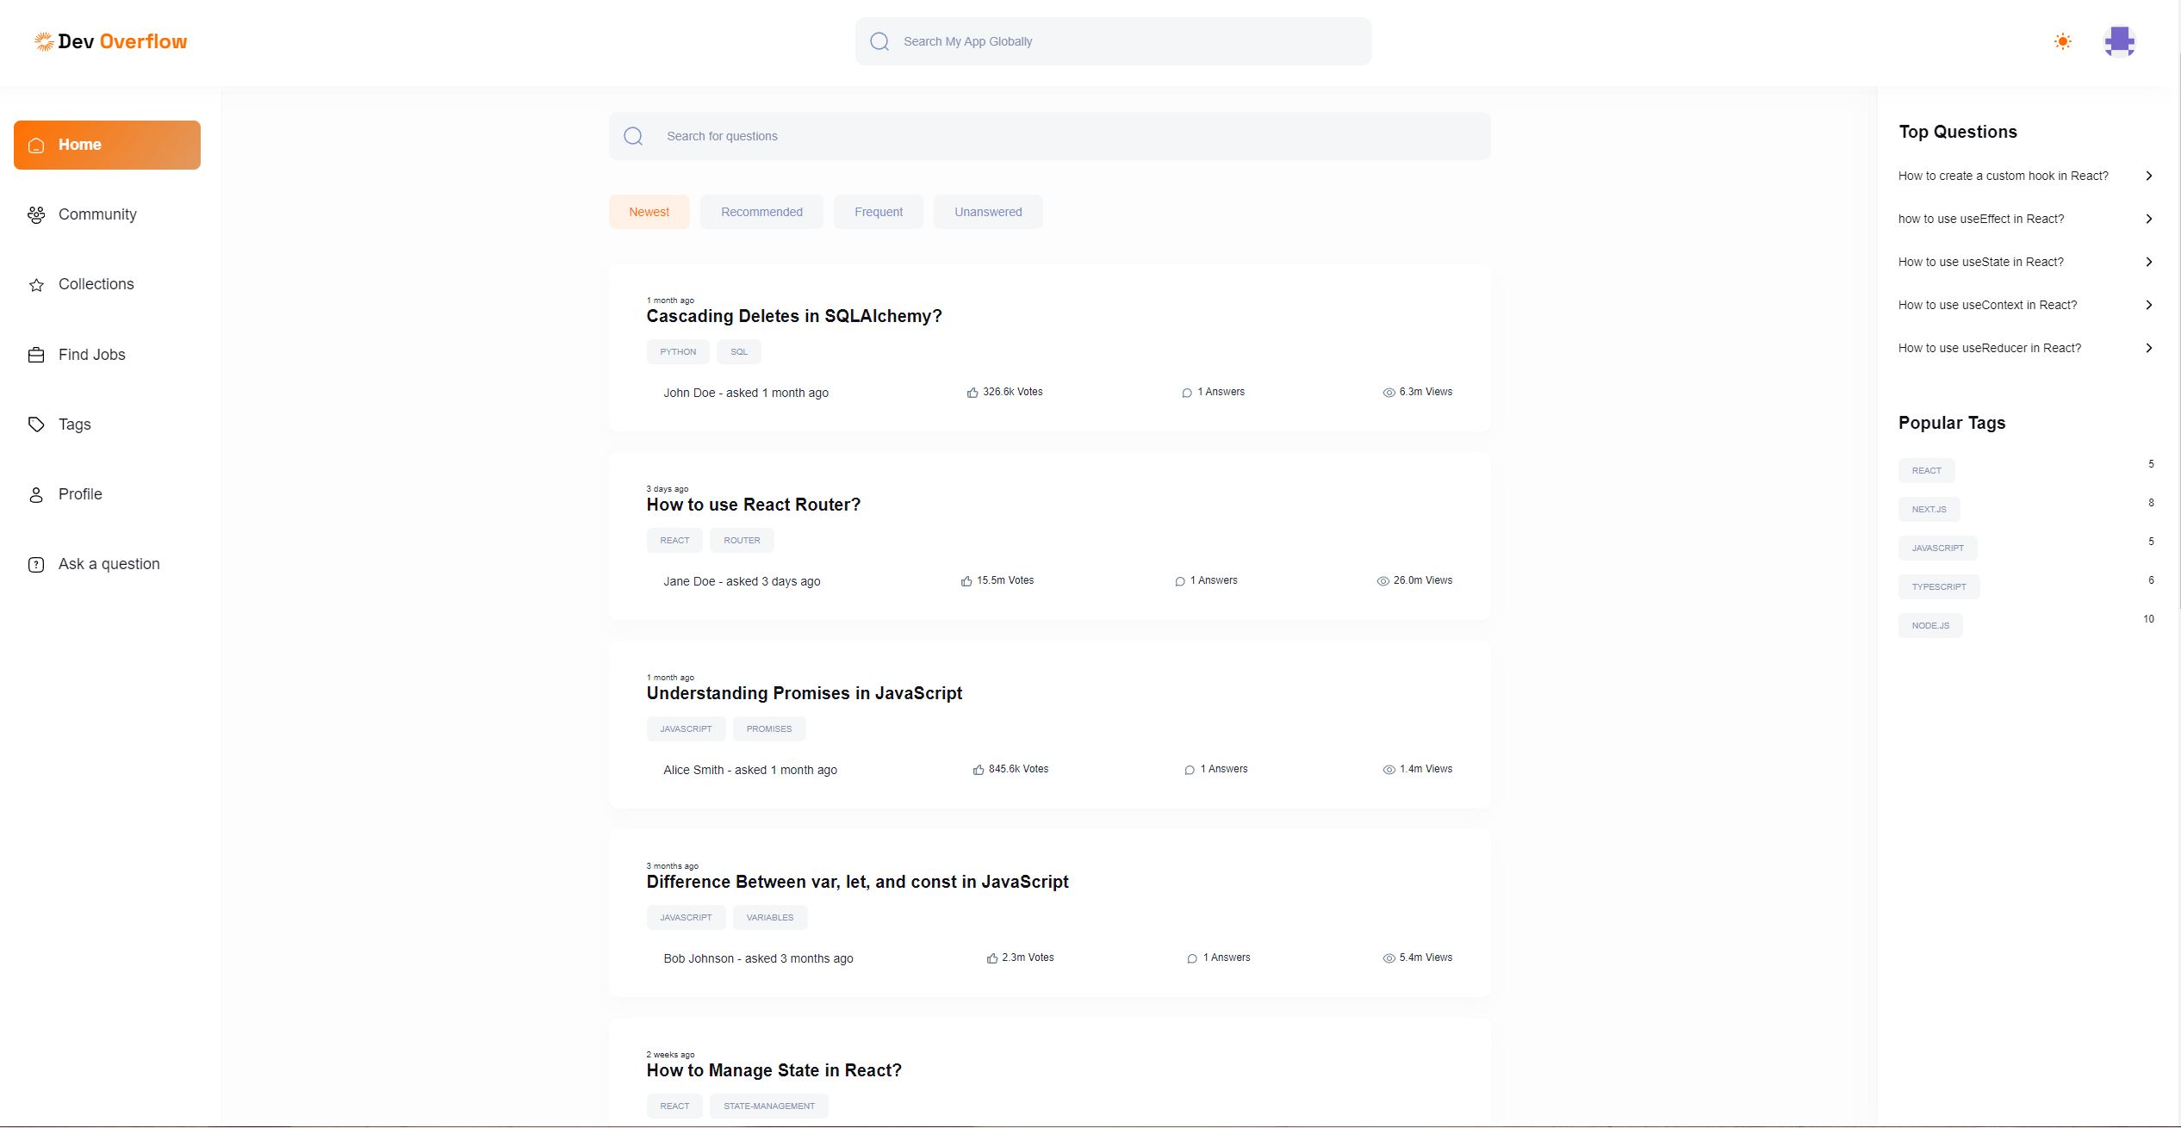2181x1128 pixels.
Task: Toggle the sun theme switcher
Action: coord(2062,41)
